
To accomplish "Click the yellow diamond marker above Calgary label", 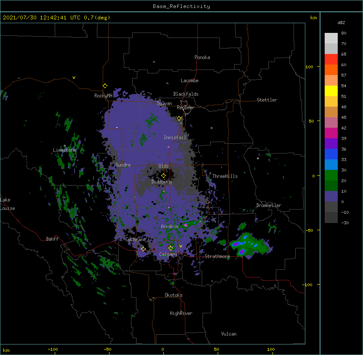I will click(171, 248).
